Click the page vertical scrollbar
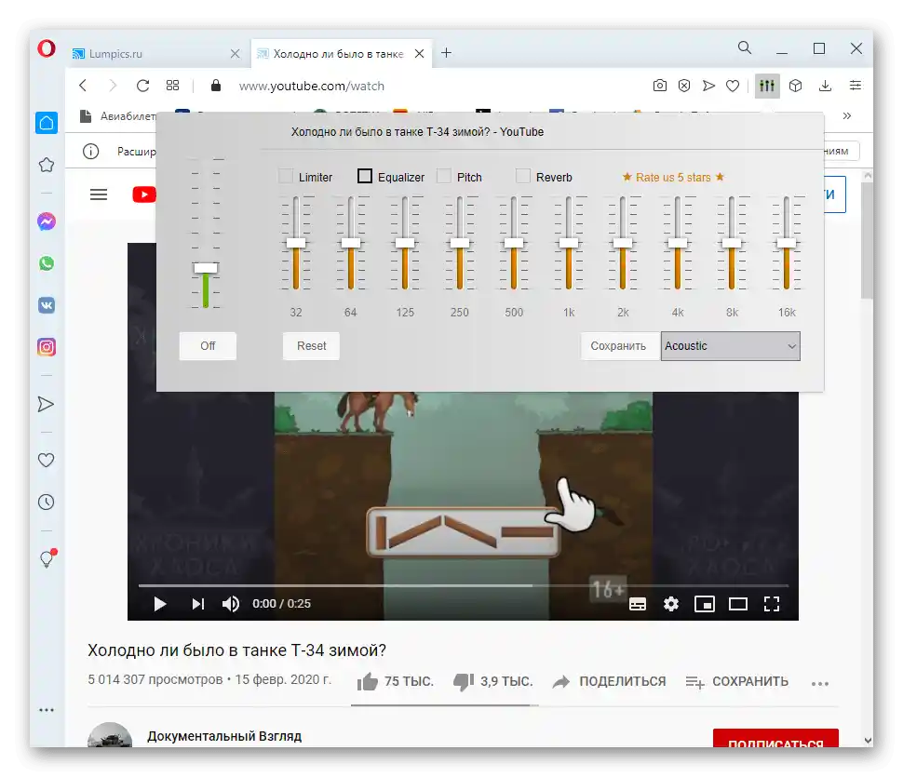The width and height of the screenshot is (903, 777). pos(868,239)
